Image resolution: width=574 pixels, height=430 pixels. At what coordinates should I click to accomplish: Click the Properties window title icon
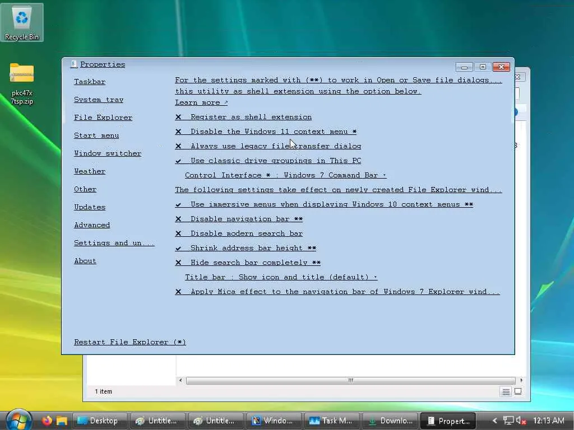point(73,64)
